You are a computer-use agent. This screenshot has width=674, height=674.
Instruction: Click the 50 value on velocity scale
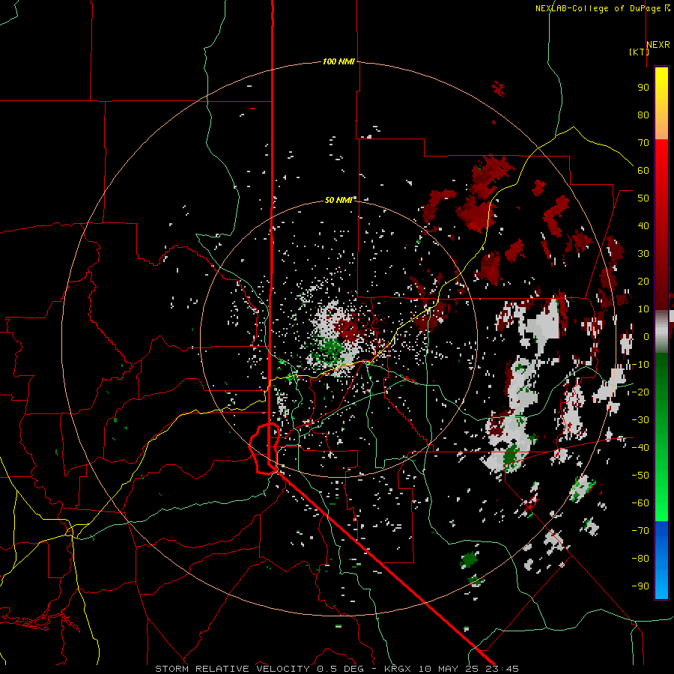tap(643, 198)
